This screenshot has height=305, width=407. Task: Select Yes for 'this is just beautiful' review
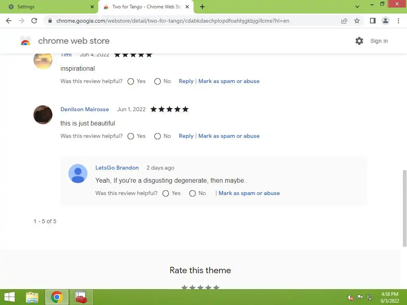pyautogui.click(x=130, y=136)
